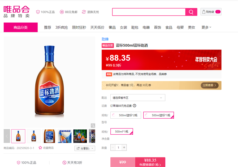Expand the 更多 navigation menu

click(x=206, y=27)
